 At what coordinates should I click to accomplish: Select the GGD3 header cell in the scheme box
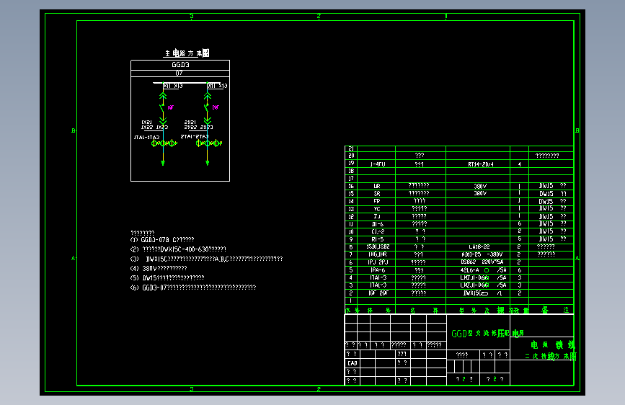180,65
